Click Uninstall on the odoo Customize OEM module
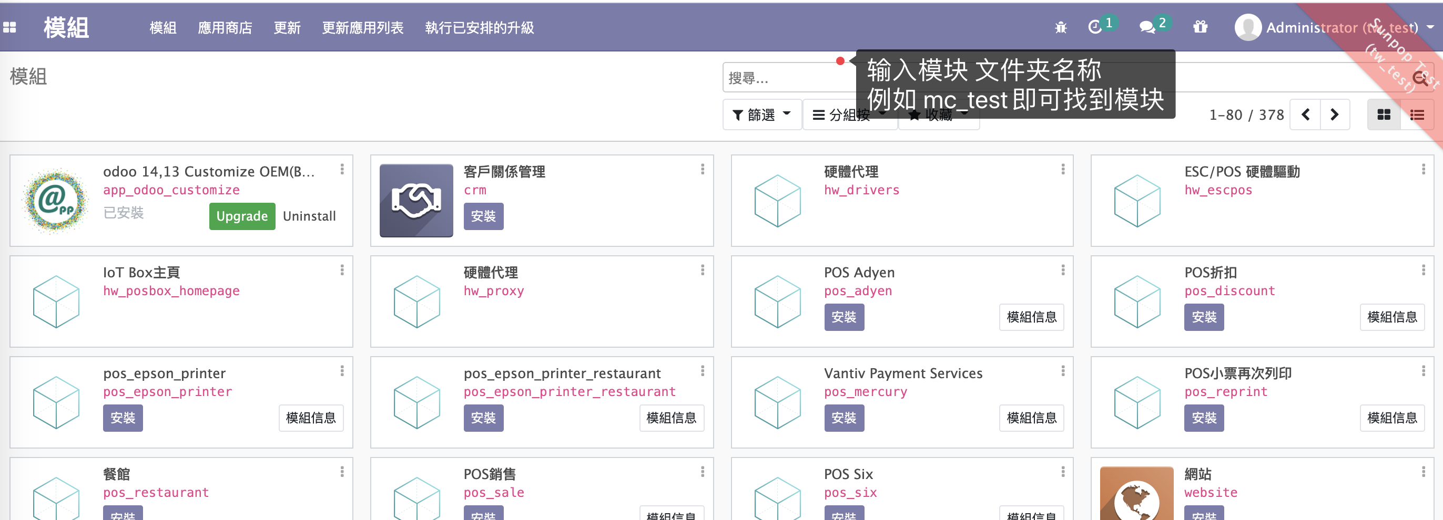Screen dimensions: 1443x520 pyautogui.click(x=309, y=215)
